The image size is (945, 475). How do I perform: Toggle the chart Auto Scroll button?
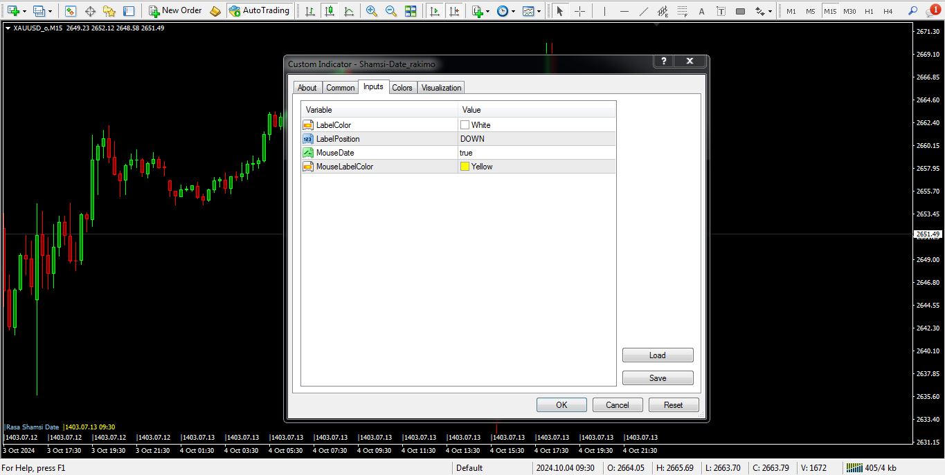[435, 11]
